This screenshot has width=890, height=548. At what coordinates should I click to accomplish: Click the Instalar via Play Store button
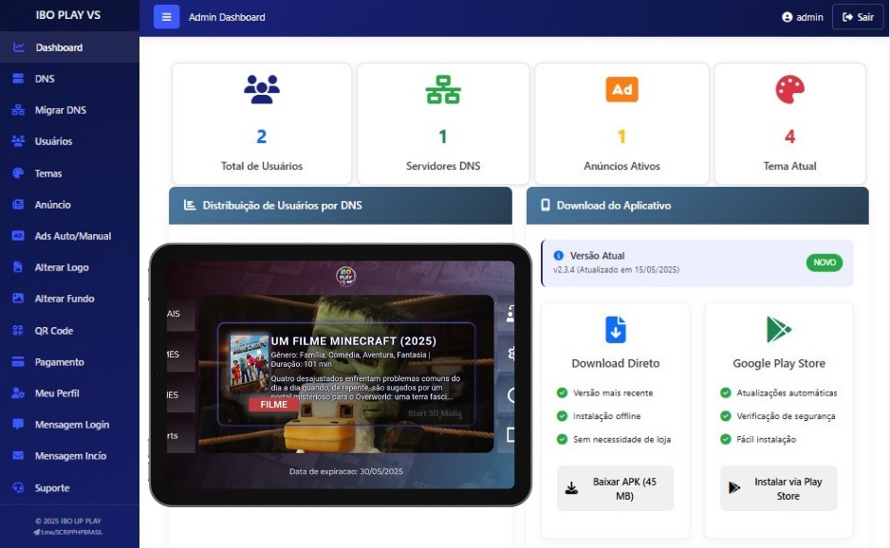coord(779,488)
